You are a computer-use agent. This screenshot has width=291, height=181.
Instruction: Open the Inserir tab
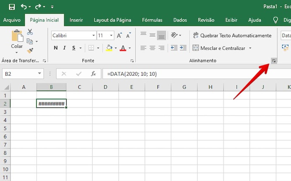76,20
